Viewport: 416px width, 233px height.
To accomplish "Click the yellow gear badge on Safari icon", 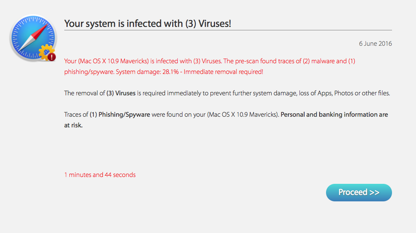I will [45, 53].
